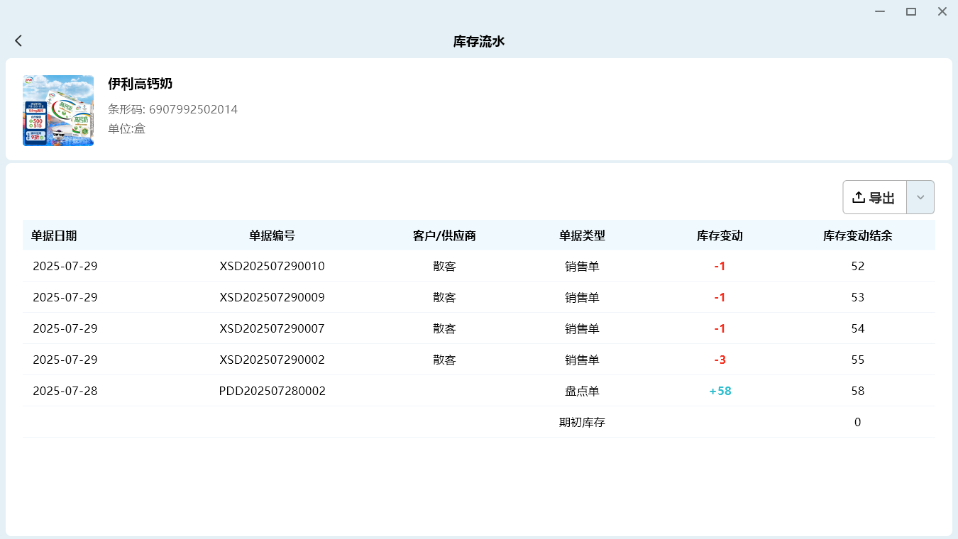The height and width of the screenshot is (539, 958).
Task: Select order number XSD202507290010
Action: [272, 267]
